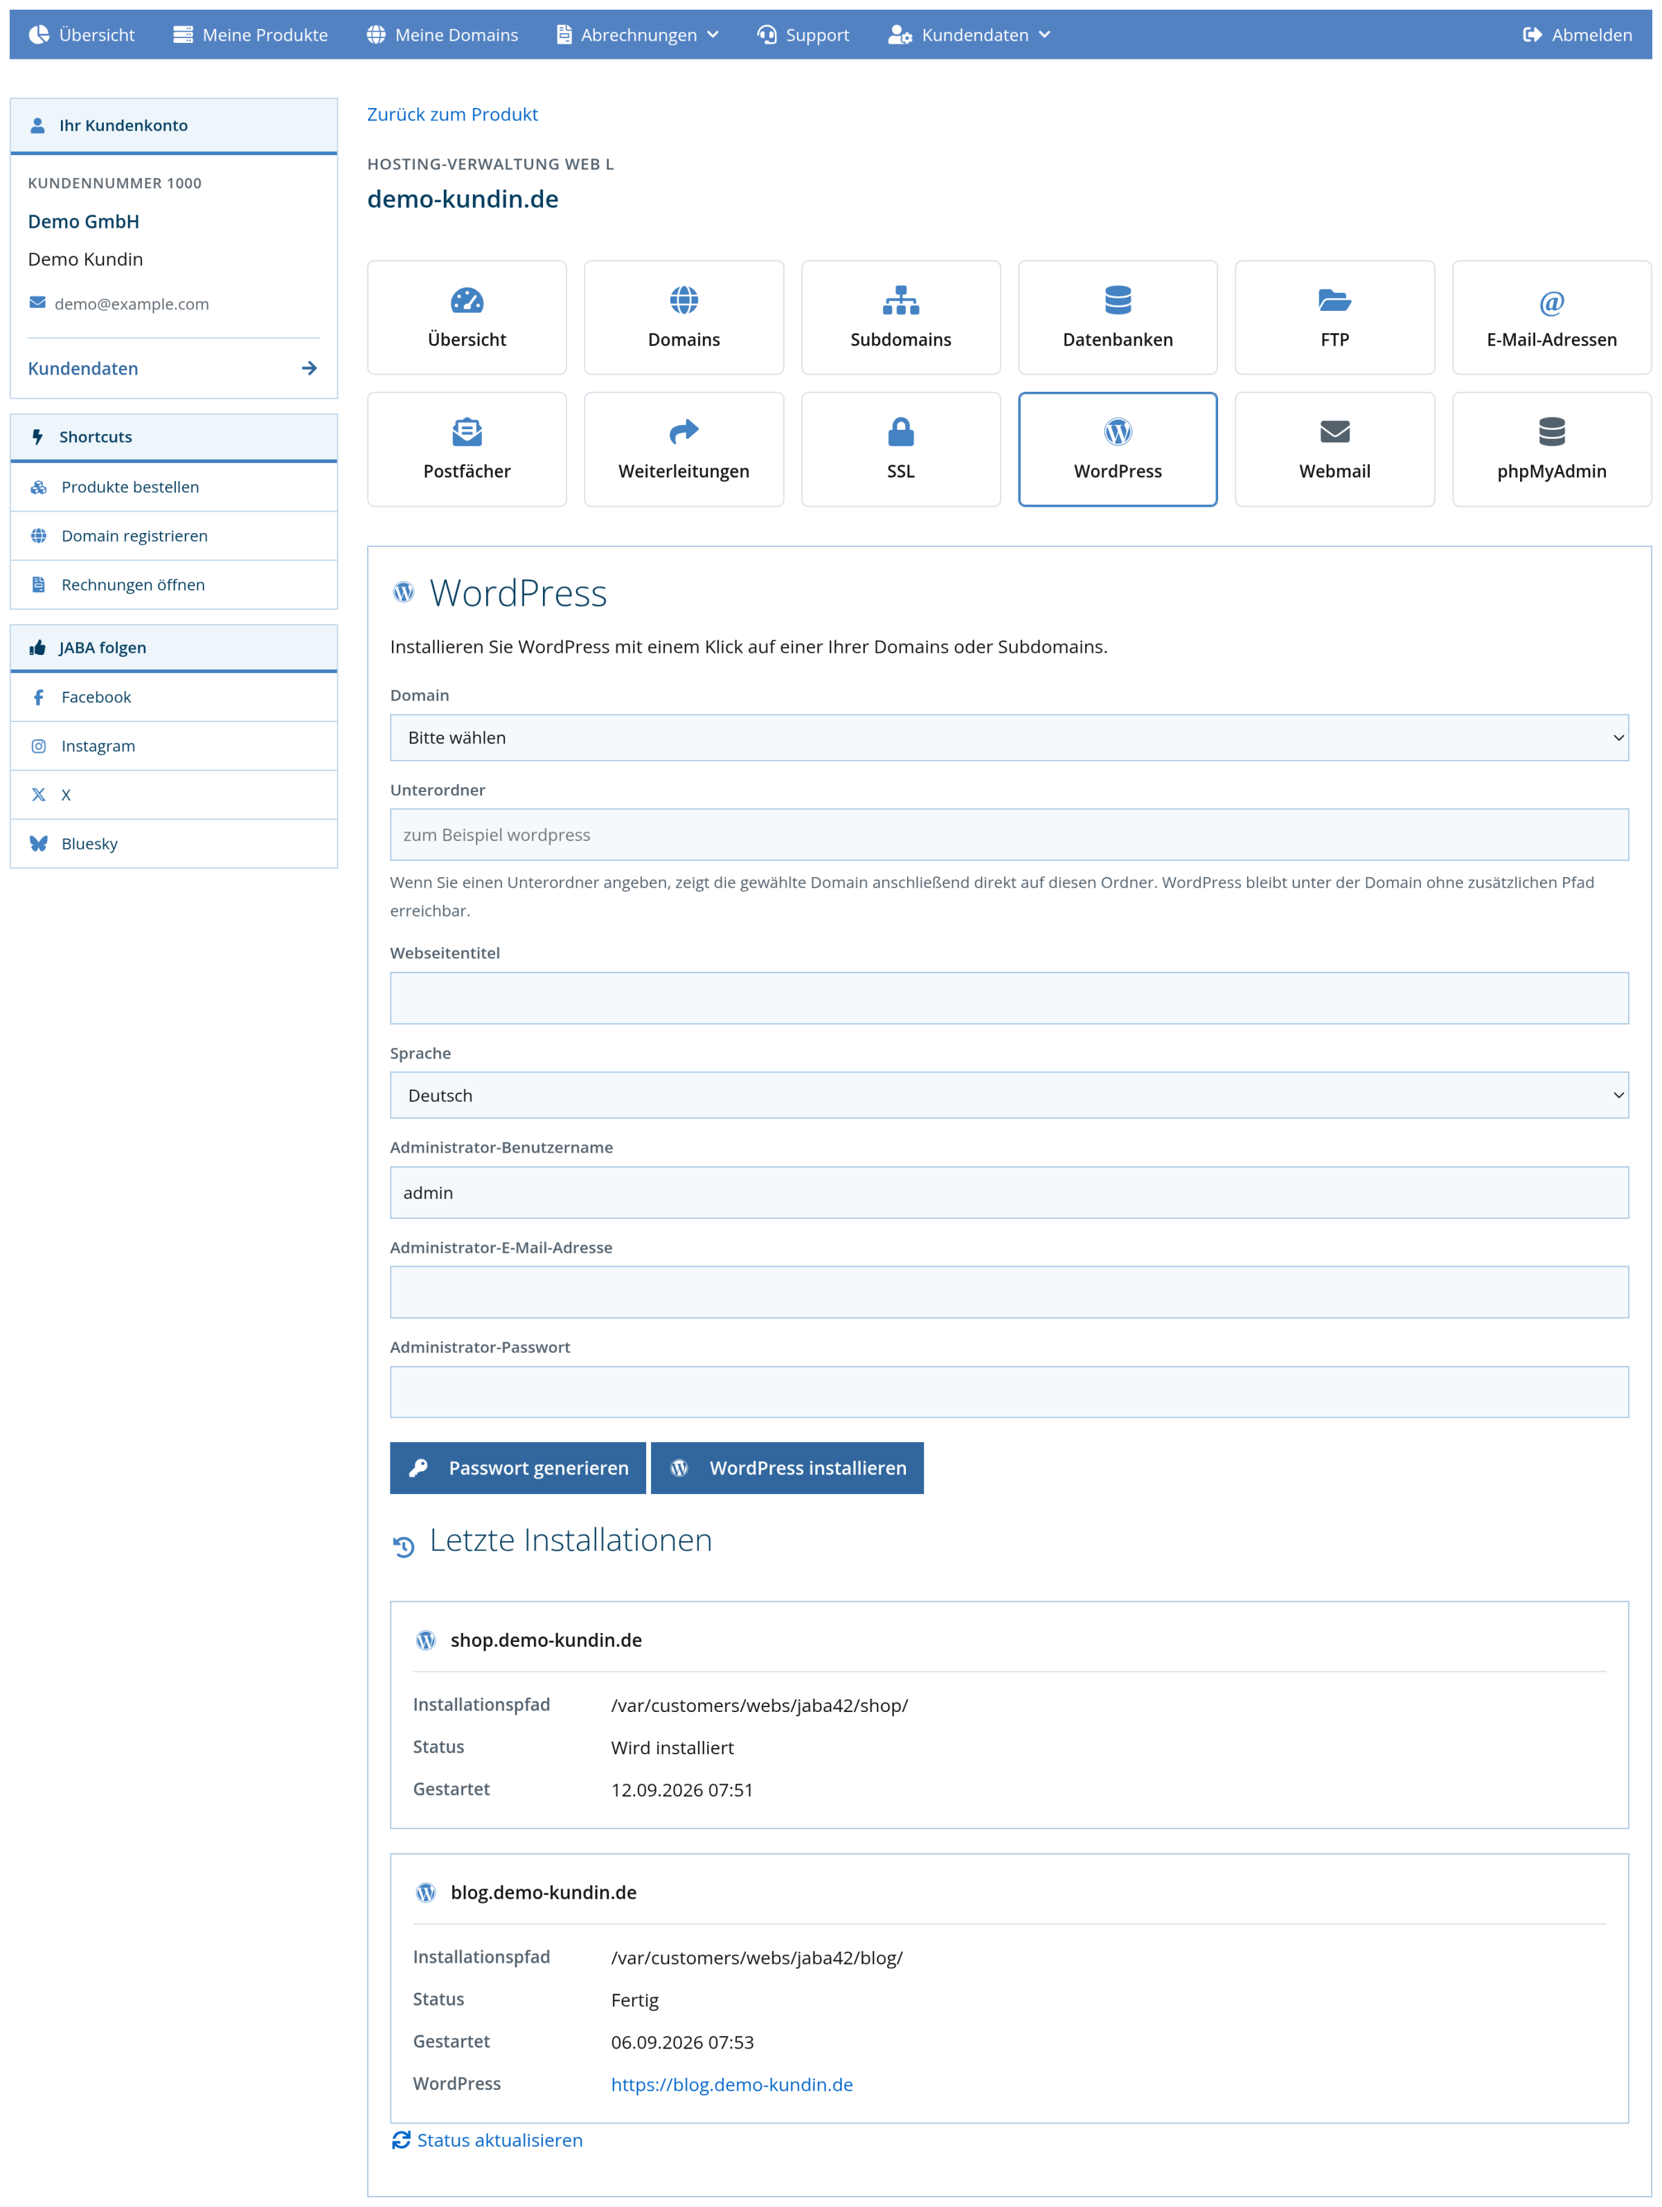Viewport: 1662px width, 2207px height.
Task: Focus the Unterordner input field
Action: click(x=1008, y=834)
